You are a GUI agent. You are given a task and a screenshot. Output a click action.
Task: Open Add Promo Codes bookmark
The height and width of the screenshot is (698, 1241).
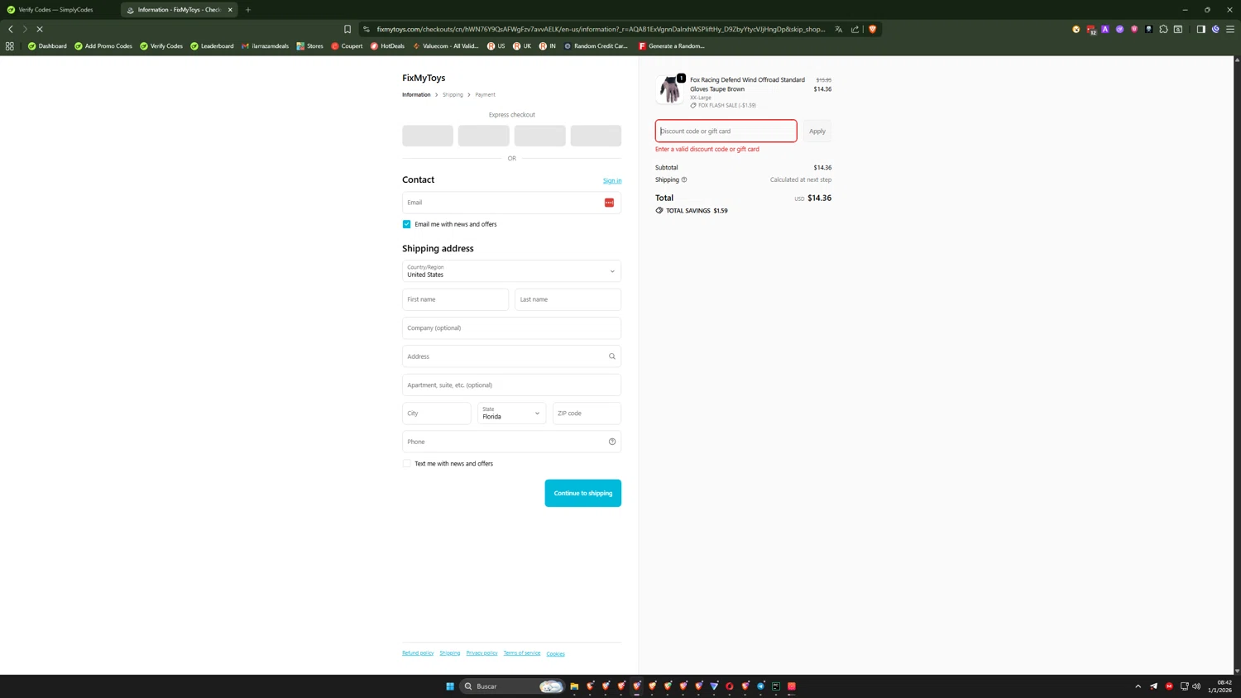click(103, 46)
